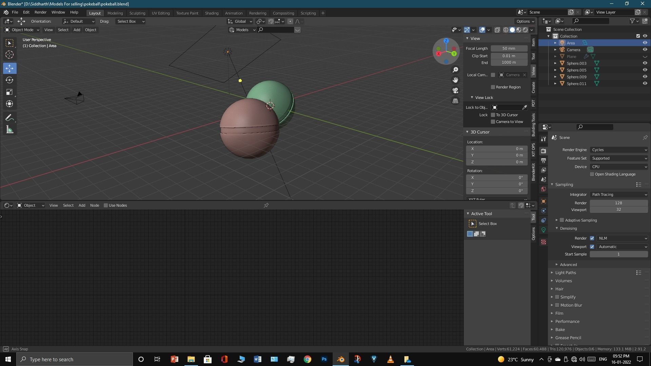
Task: Open node editor Node menu
Action: click(x=95, y=205)
